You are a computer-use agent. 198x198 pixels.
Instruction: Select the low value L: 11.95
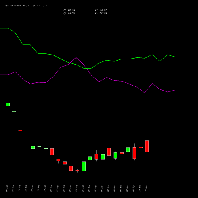[101, 13]
